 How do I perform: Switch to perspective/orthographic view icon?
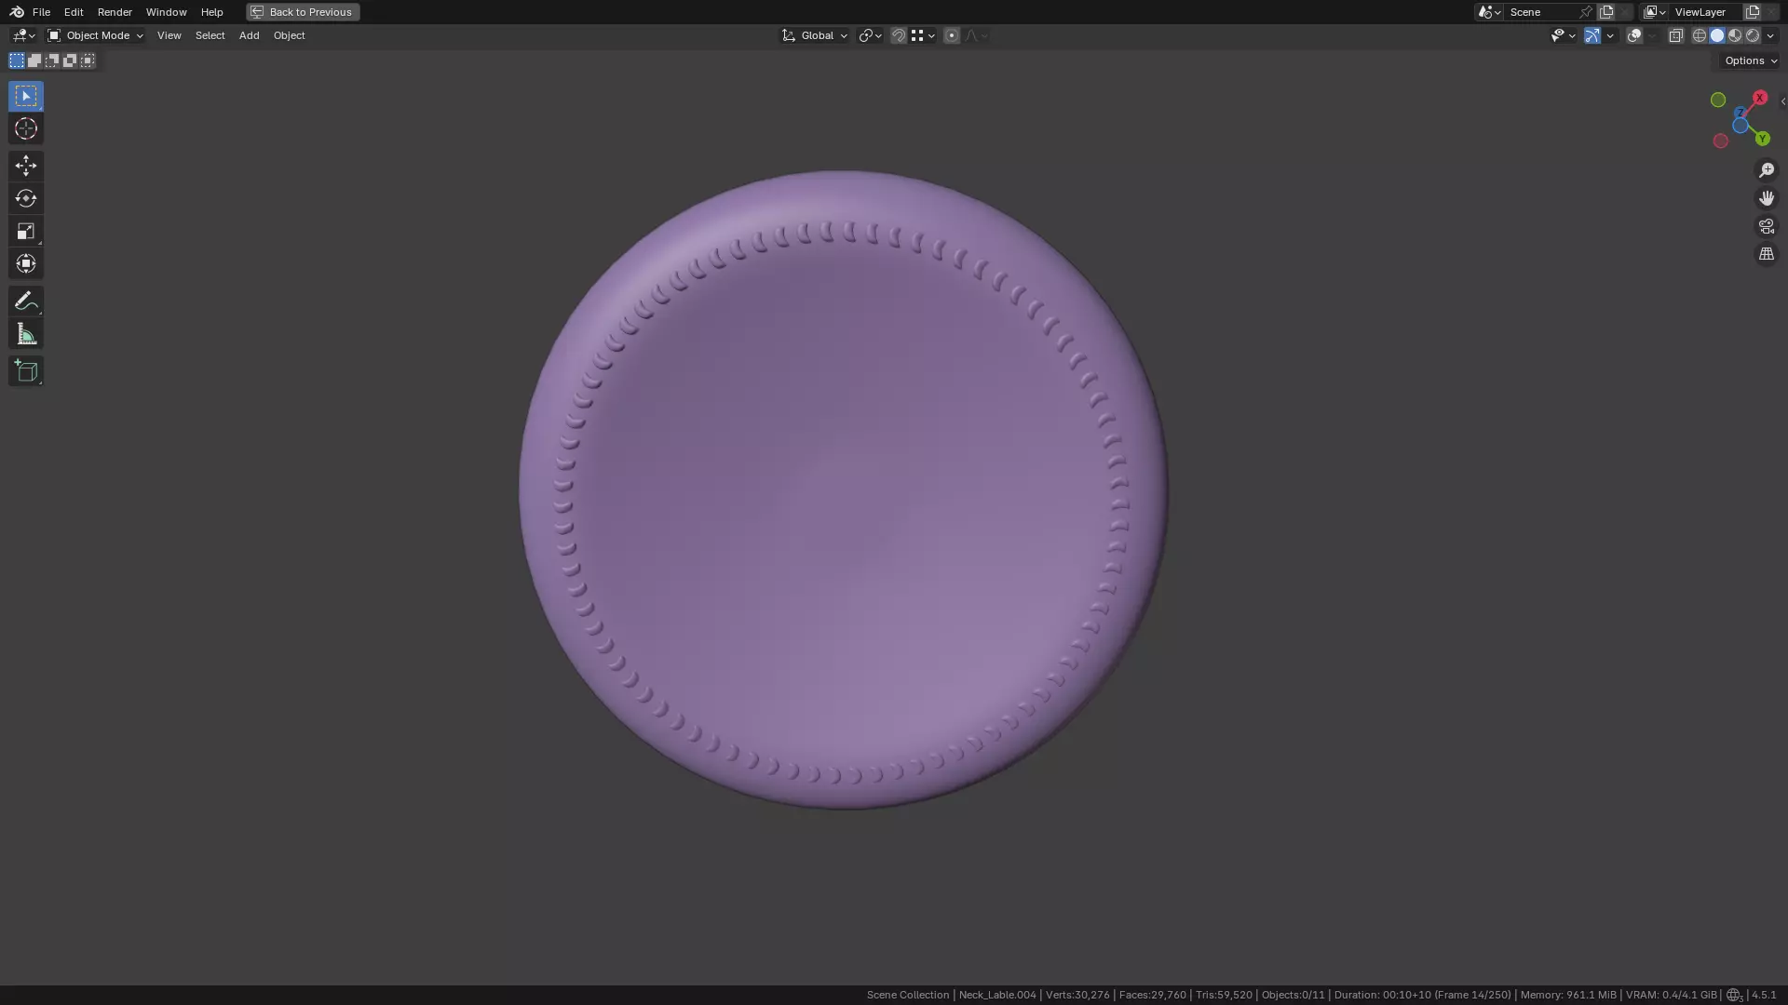(x=1766, y=254)
